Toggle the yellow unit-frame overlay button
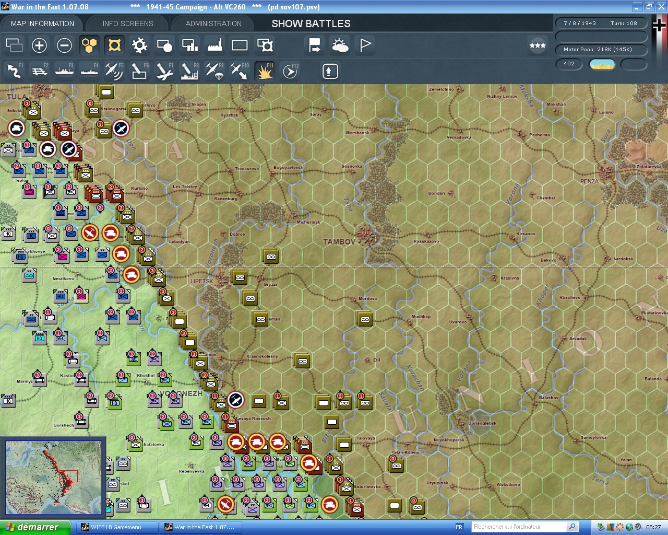This screenshot has height=535, width=668. click(x=114, y=45)
